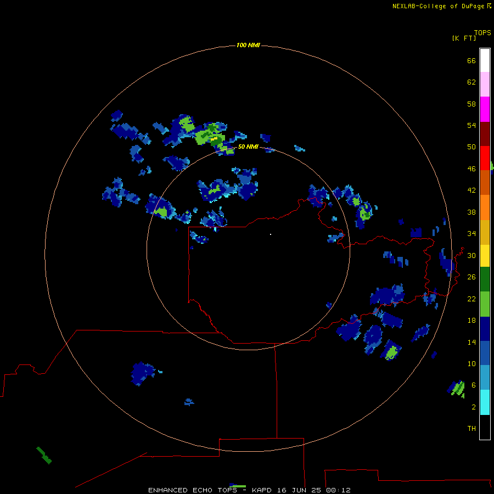The height and width of the screenshot is (494, 494).
Task: Click the [K FT] units label
Action: click(464, 38)
